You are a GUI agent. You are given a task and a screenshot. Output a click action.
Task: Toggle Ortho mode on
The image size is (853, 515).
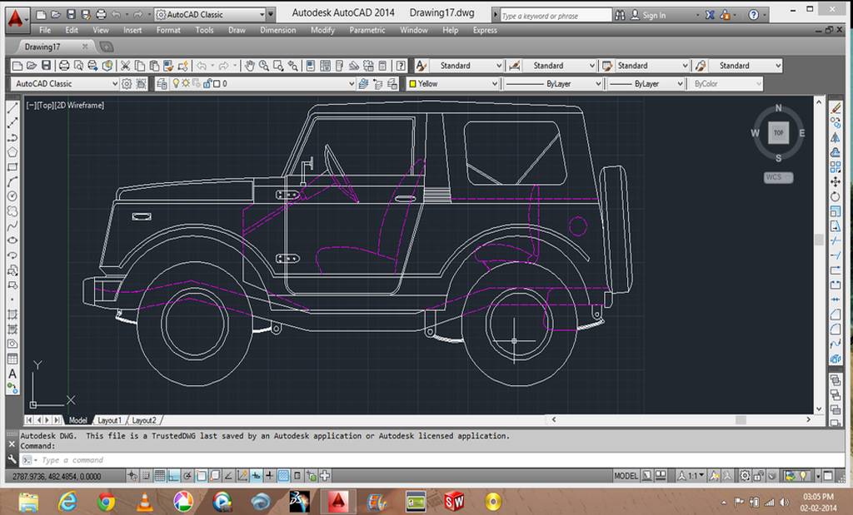pyautogui.click(x=172, y=476)
